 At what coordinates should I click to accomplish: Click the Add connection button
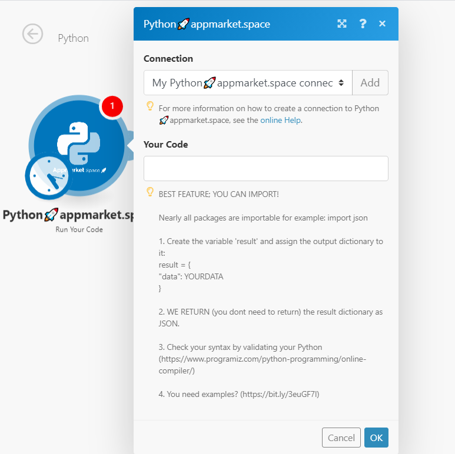click(370, 82)
